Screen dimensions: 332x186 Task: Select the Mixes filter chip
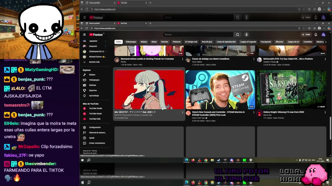coord(154,42)
